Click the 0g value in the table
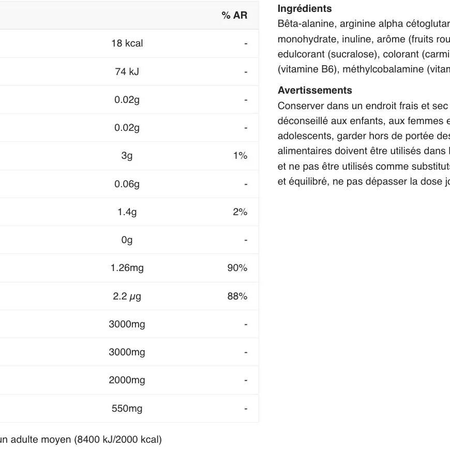Viewport: 450px width, 450px height. (127, 240)
